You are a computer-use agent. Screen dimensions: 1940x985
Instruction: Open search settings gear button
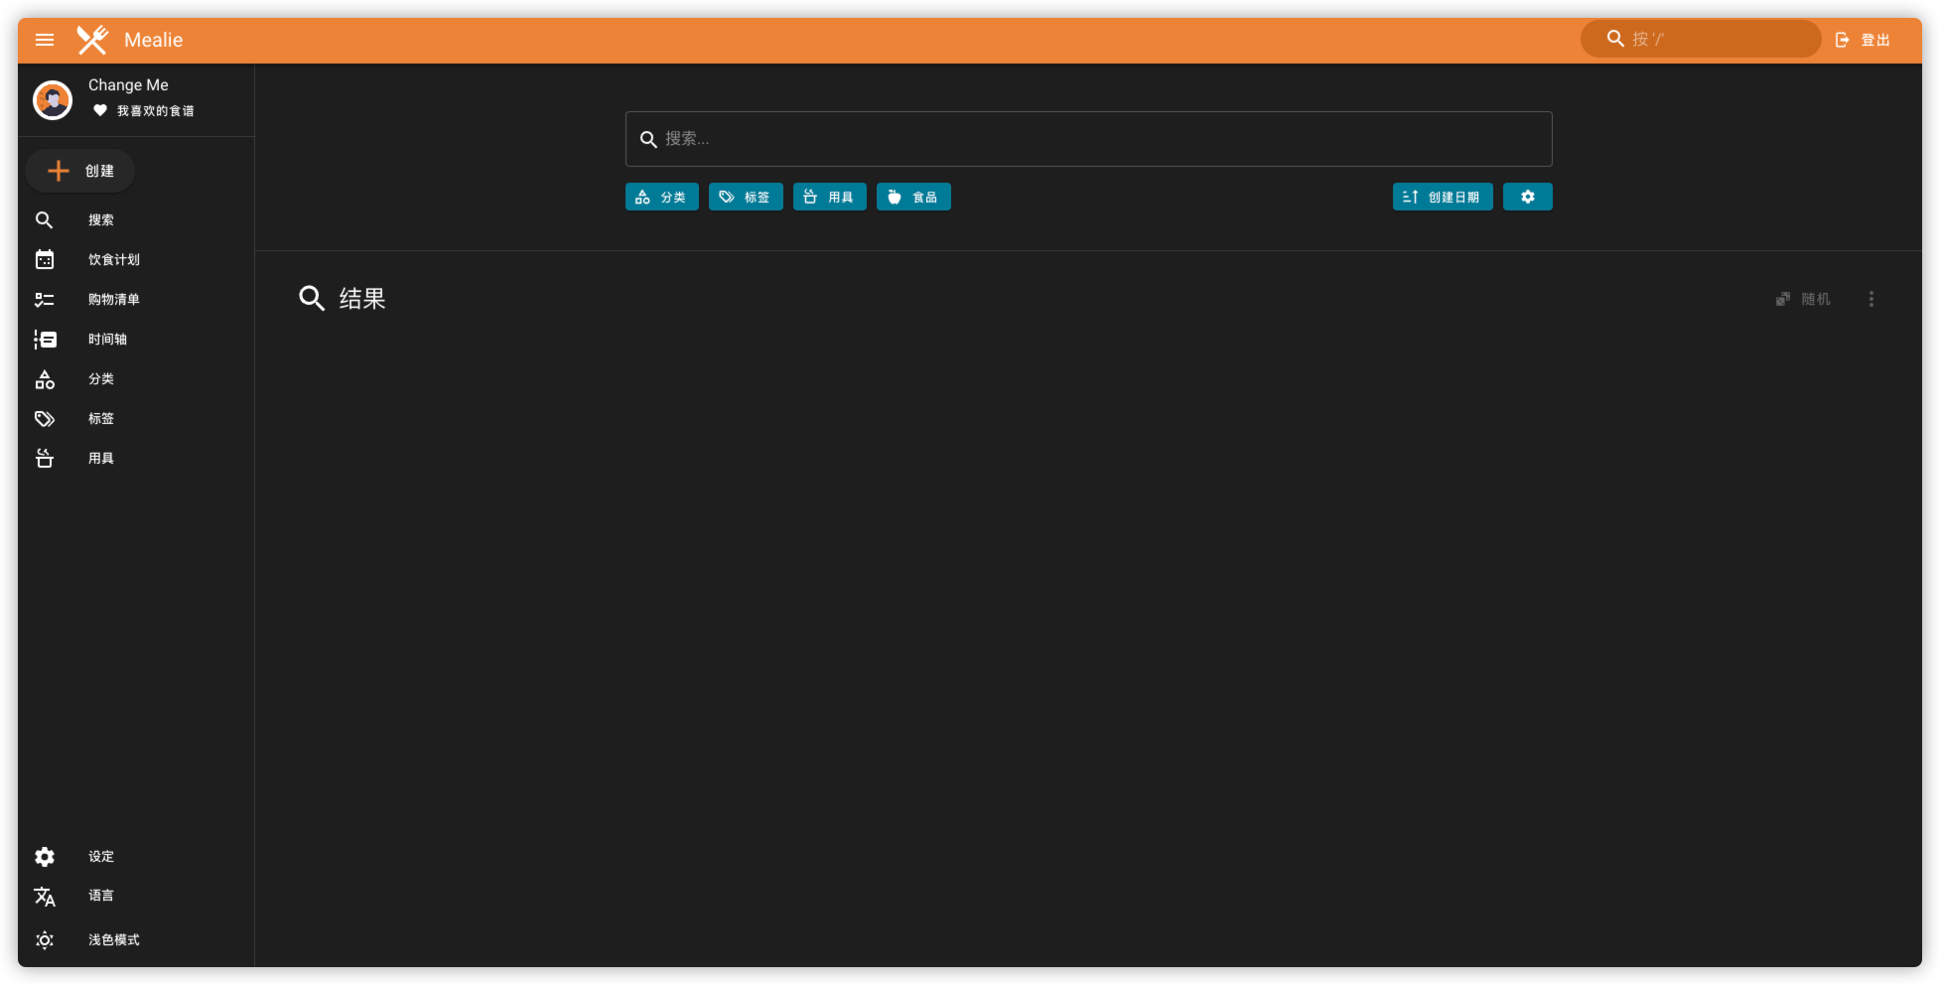1527,197
